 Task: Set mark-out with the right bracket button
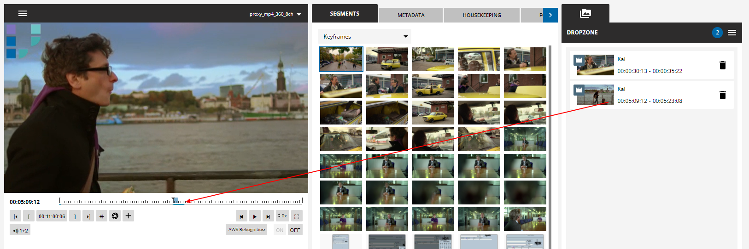pos(75,216)
